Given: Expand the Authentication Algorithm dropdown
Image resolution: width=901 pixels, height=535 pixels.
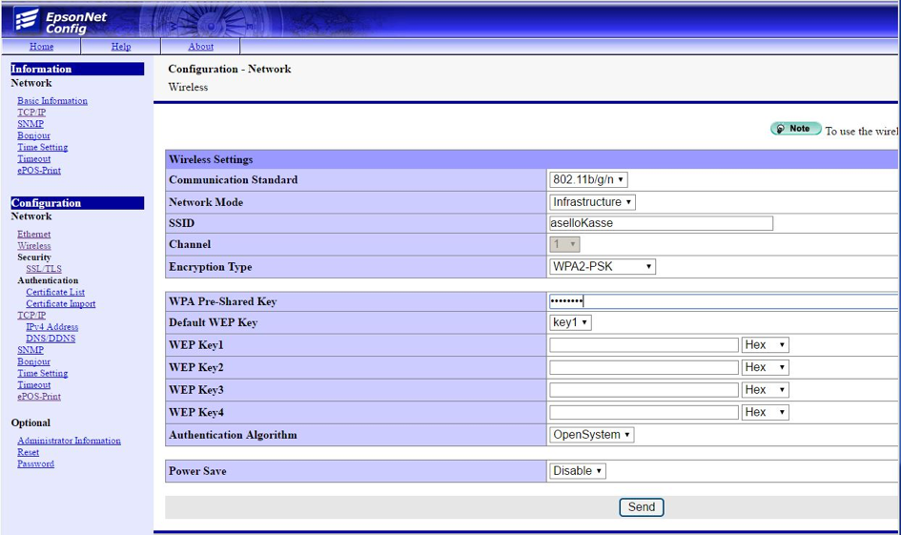Looking at the screenshot, I should point(591,435).
